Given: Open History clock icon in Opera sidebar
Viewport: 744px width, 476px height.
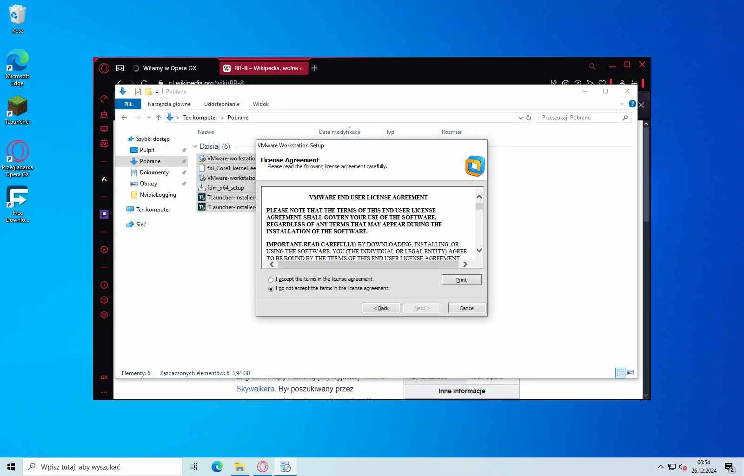Looking at the screenshot, I should pos(104,285).
